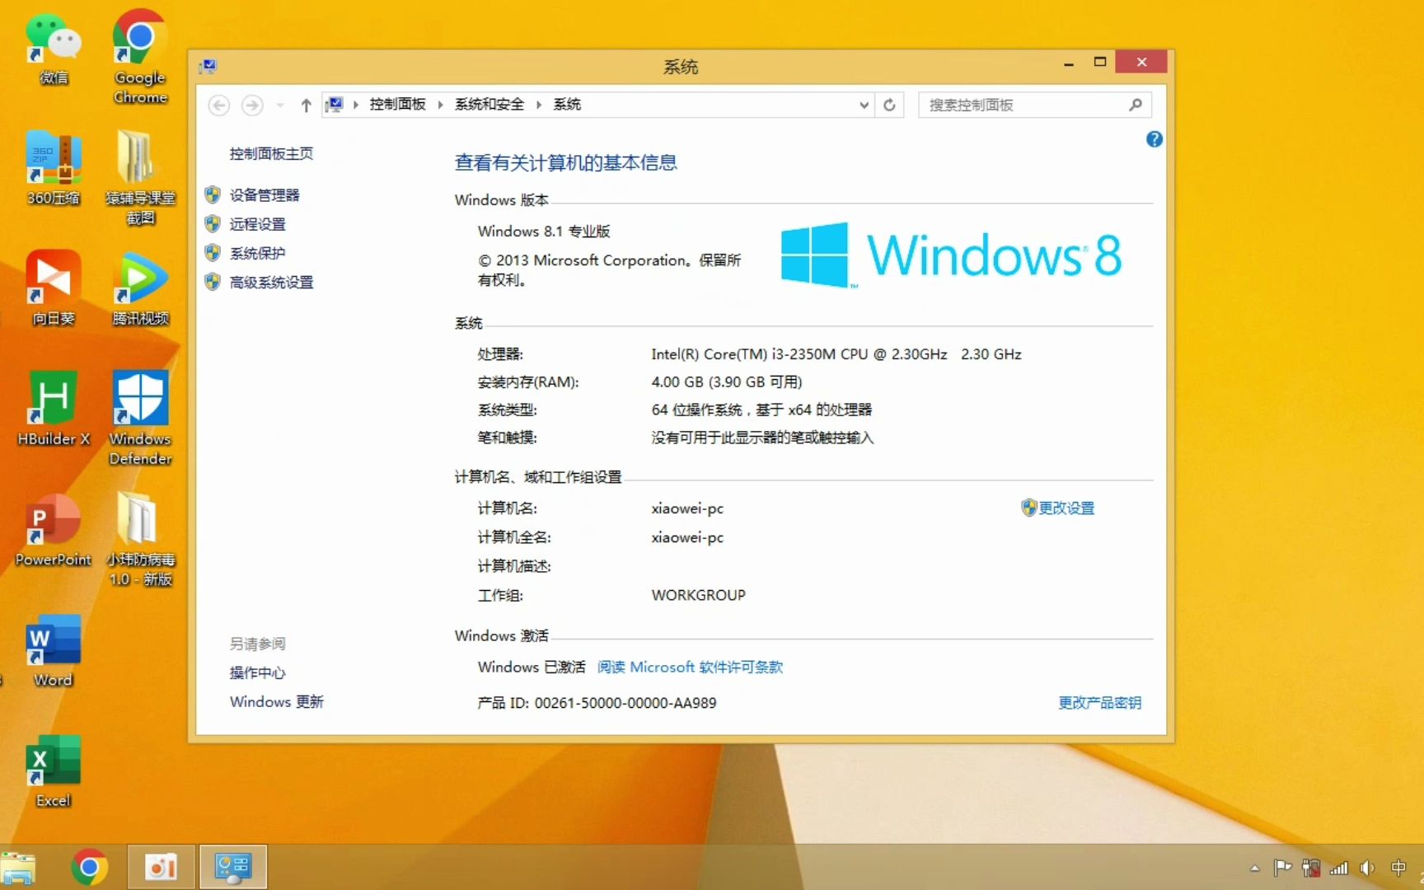Click the System control panel taskbar button
The width and height of the screenshot is (1424, 890).
(x=233, y=867)
